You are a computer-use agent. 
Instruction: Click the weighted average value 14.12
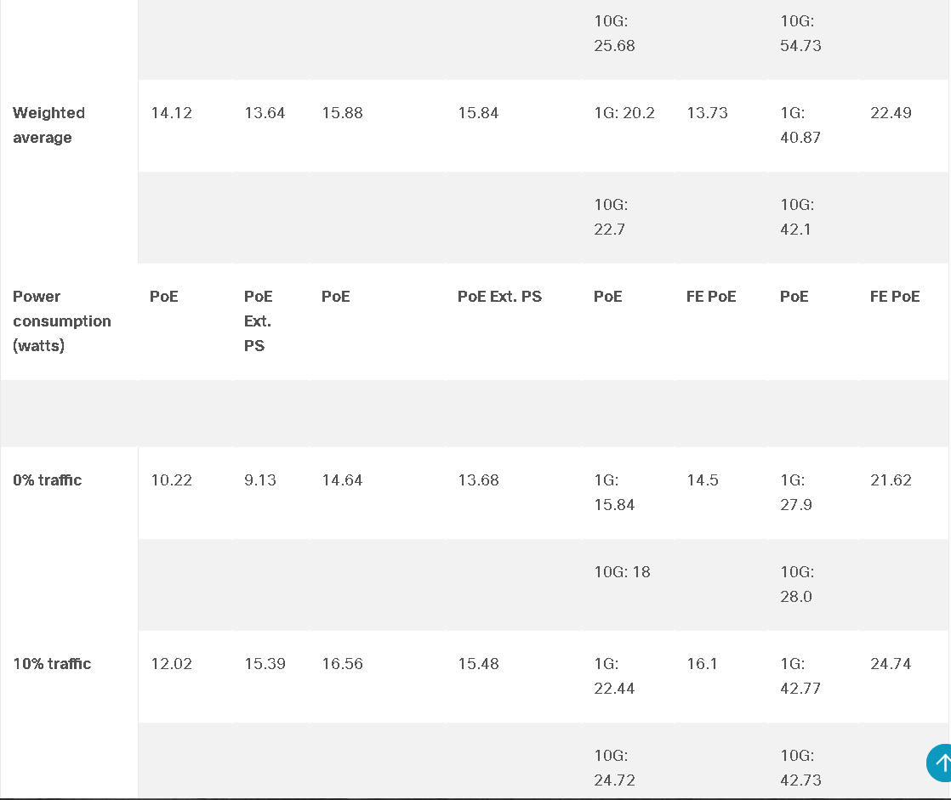(172, 113)
